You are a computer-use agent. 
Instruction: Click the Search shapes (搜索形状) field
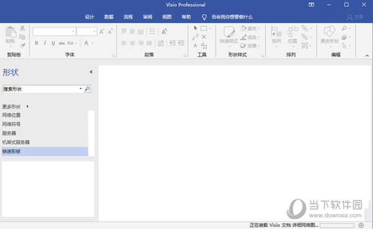point(40,89)
